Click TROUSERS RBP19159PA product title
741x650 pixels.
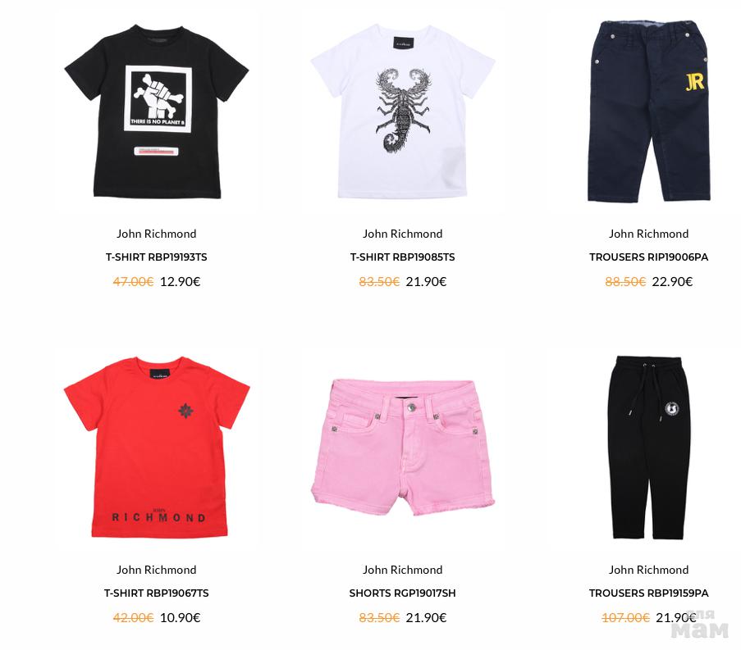pos(648,593)
